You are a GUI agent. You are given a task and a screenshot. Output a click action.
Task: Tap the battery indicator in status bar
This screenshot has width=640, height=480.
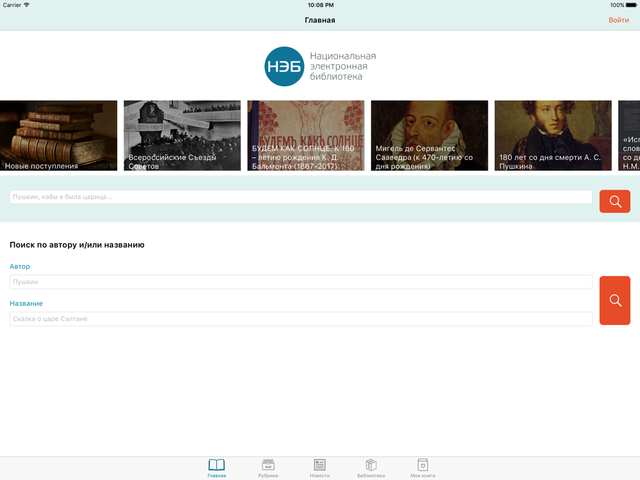coord(631,5)
